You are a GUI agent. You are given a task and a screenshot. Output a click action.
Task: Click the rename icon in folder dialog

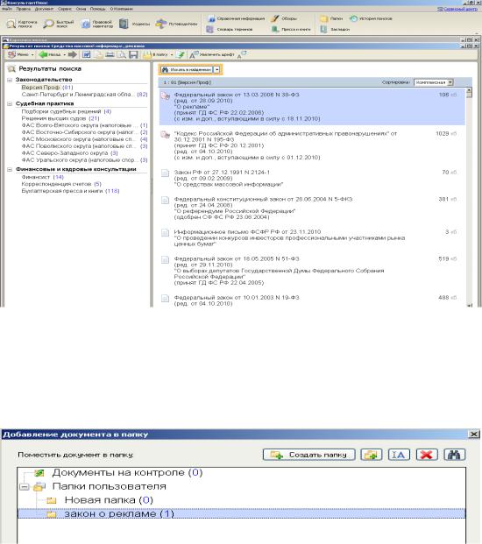coord(399,455)
